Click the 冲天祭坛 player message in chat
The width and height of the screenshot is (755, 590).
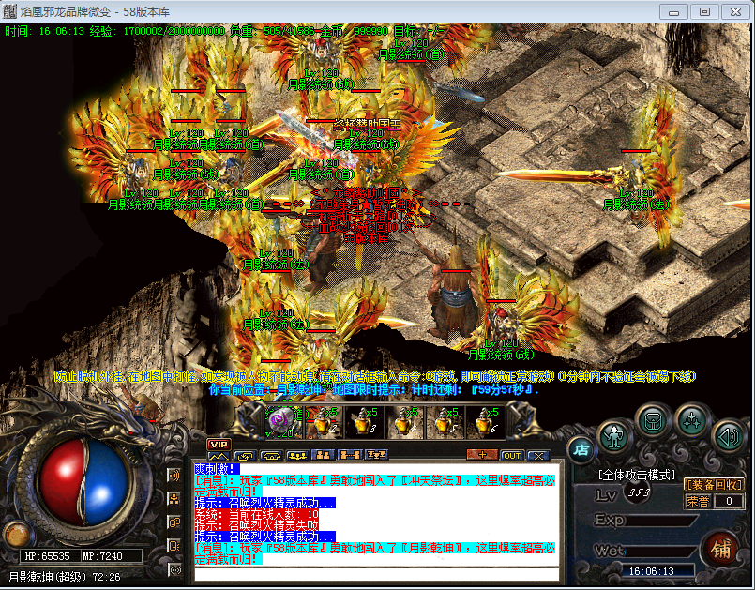[374, 487]
